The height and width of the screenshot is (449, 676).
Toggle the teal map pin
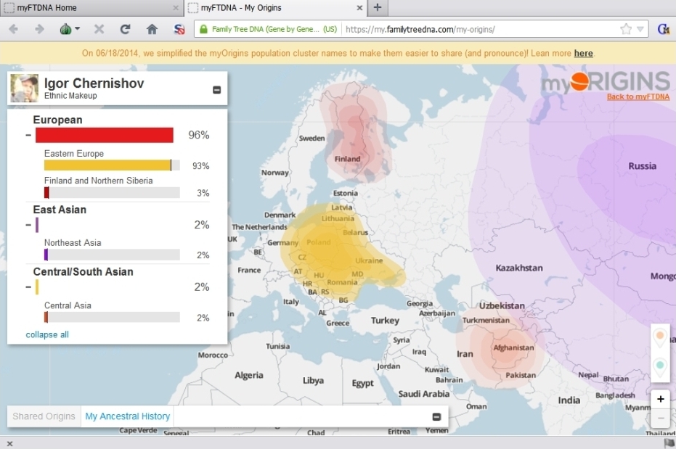click(x=660, y=367)
